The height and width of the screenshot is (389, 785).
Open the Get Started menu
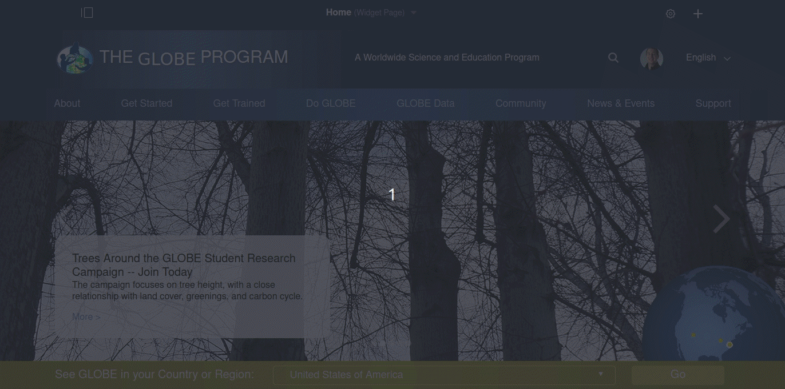[146, 103]
